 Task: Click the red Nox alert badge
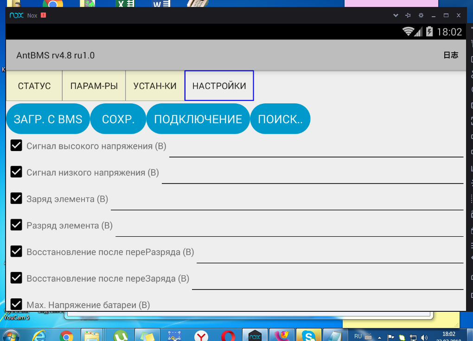pyautogui.click(x=43, y=15)
